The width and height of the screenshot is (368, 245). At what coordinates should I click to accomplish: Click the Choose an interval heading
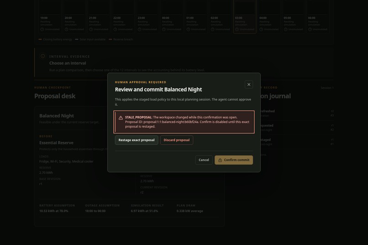pos(68,63)
